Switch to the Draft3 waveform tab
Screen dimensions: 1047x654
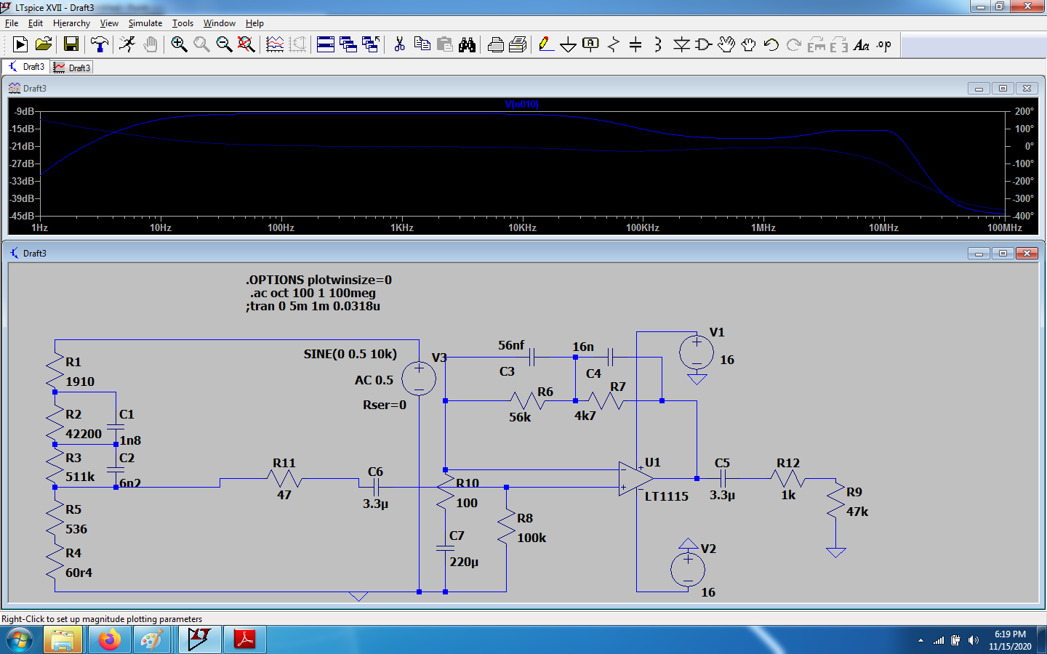tap(72, 68)
